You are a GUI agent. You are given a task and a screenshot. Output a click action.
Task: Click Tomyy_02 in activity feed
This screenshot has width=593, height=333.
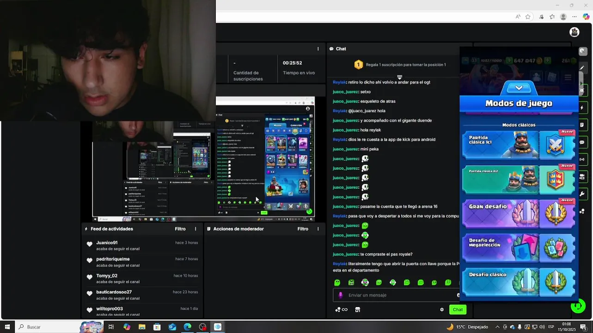click(x=107, y=276)
